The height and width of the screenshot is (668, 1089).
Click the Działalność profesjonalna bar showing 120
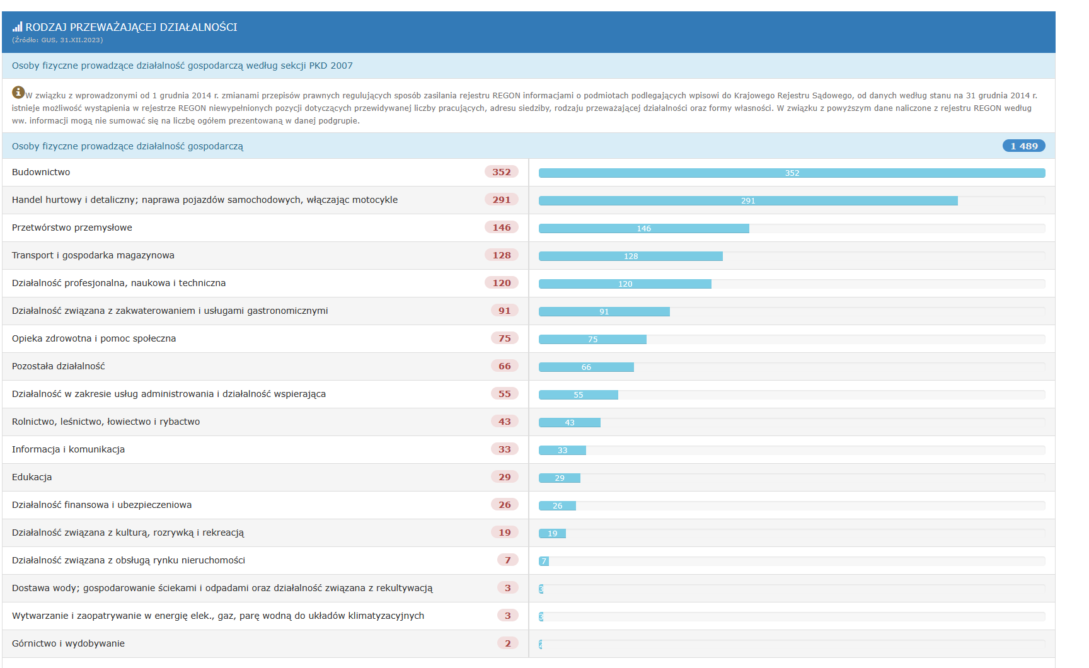625,284
